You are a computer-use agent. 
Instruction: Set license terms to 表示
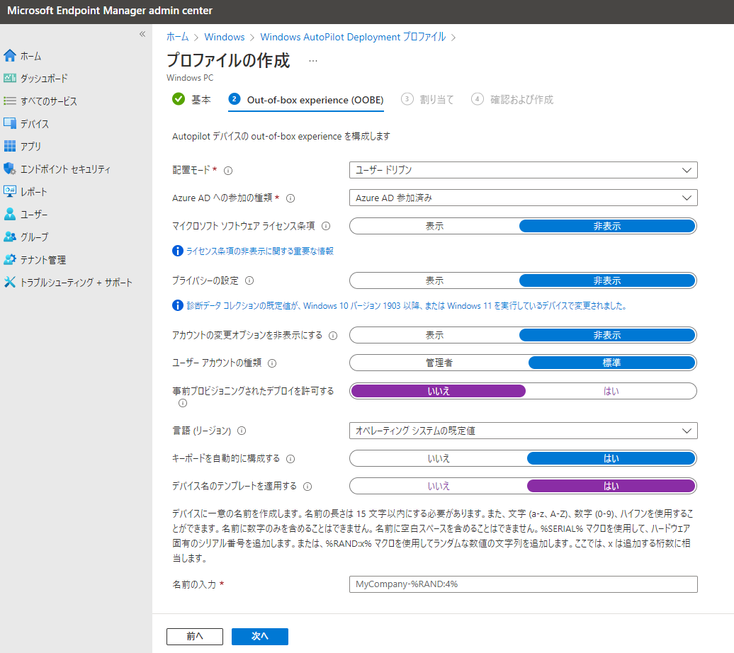[434, 226]
